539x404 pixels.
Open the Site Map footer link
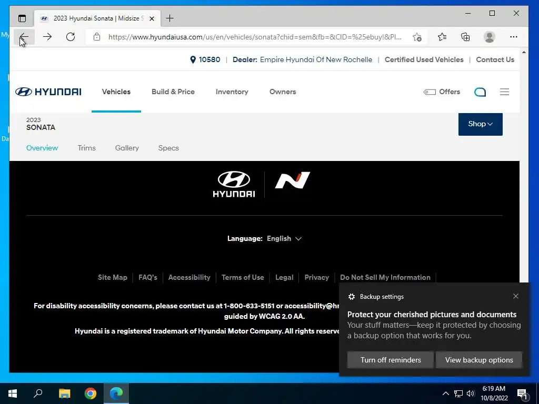(x=113, y=277)
